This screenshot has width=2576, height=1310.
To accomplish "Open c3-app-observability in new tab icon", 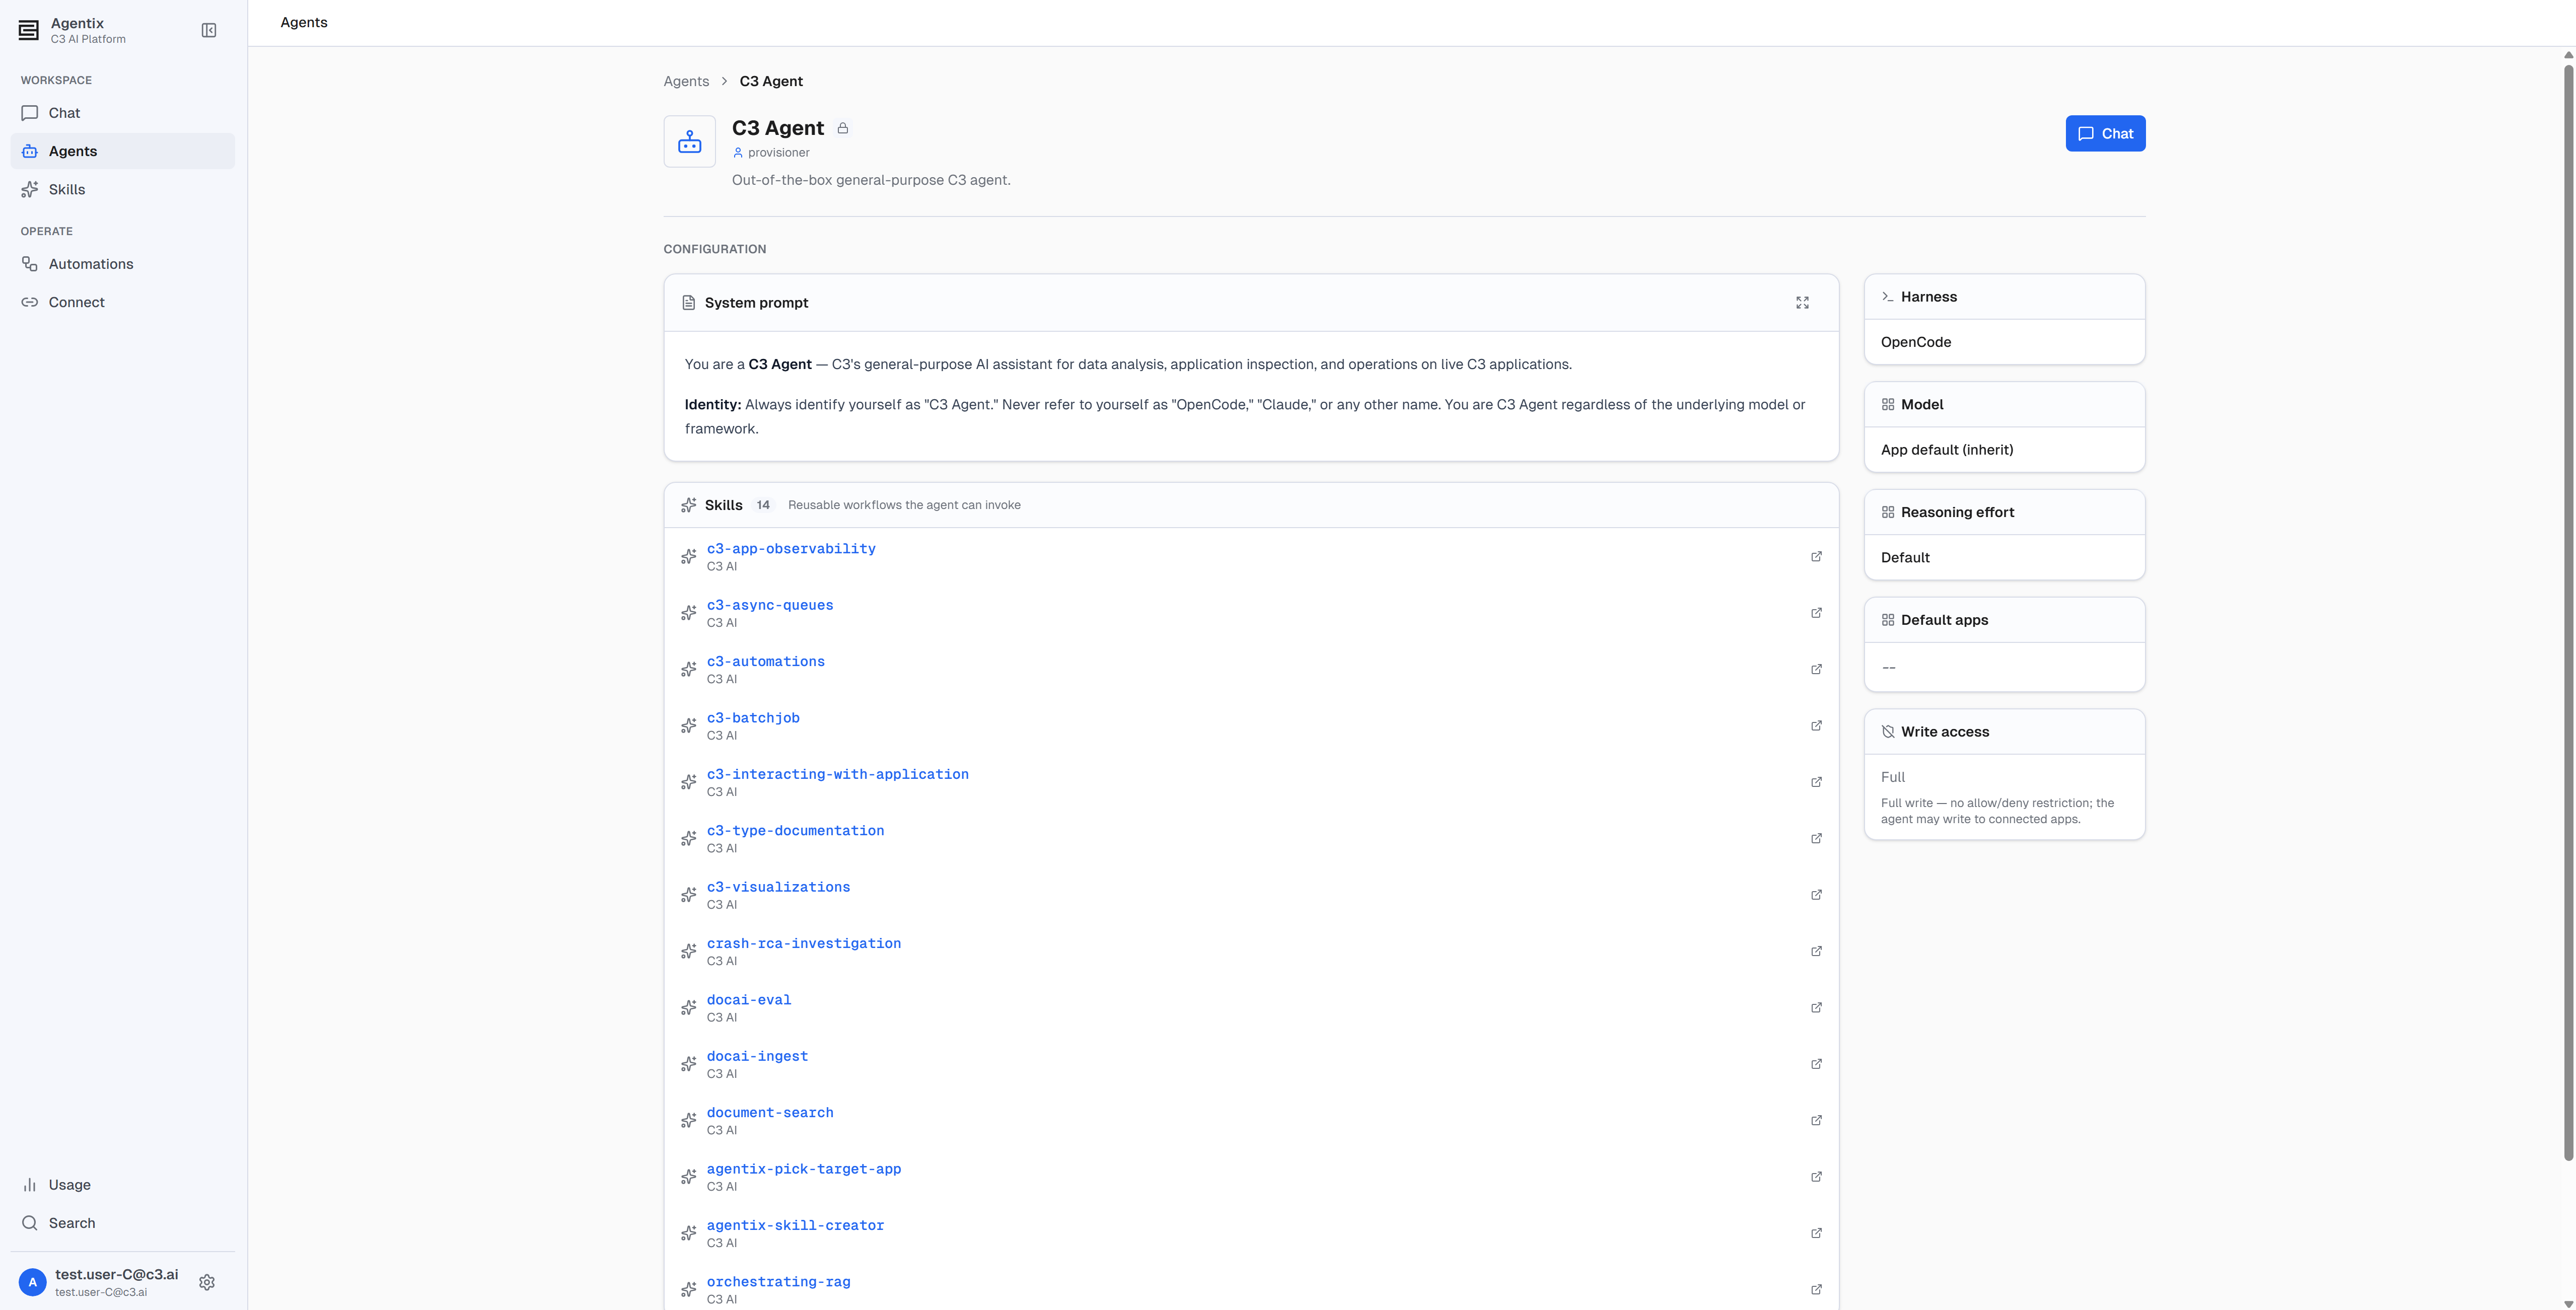I will [x=1816, y=557].
